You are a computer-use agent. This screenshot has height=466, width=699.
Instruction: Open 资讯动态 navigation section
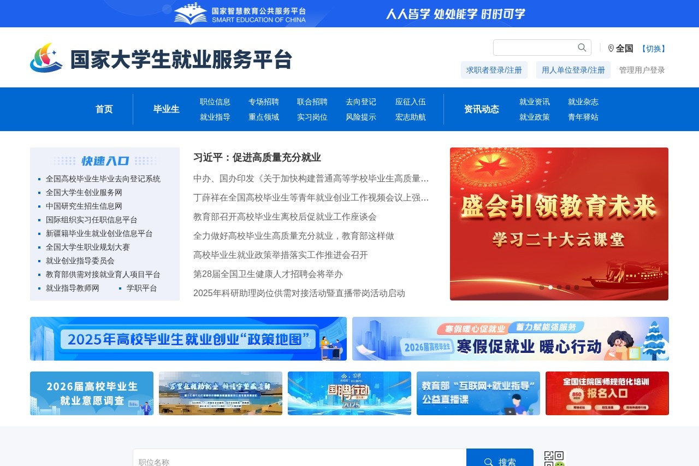(x=482, y=109)
